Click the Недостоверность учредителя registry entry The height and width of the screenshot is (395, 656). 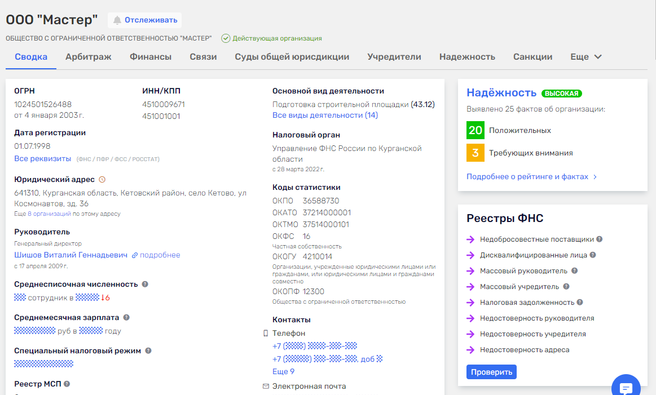pyautogui.click(x=532, y=334)
